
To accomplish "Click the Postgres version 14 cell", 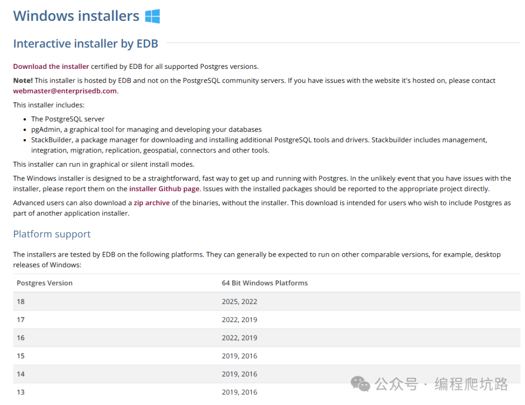I will [x=21, y=374].
